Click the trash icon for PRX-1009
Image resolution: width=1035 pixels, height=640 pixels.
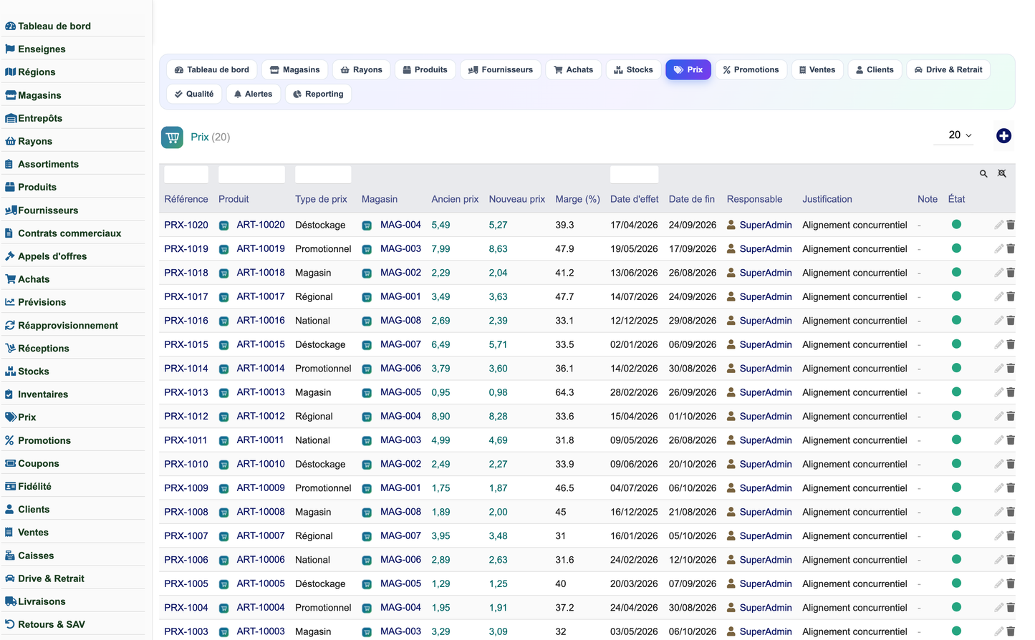click(1011, 488)
